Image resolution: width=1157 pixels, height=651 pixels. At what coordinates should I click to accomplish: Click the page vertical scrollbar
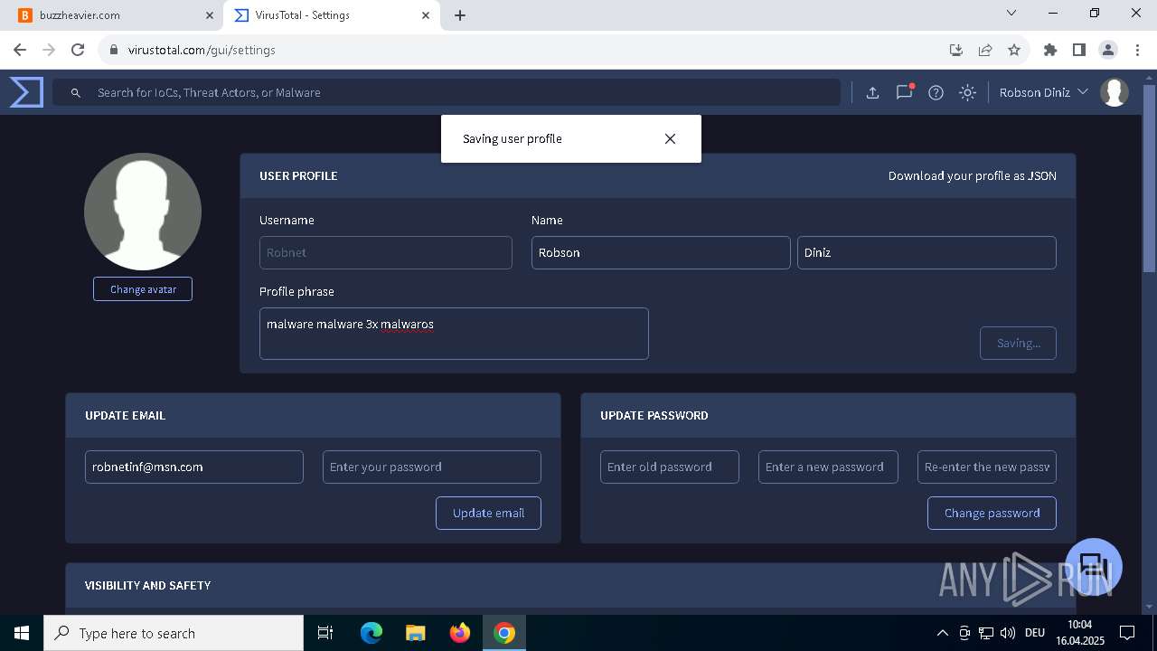pos(1149,179)
